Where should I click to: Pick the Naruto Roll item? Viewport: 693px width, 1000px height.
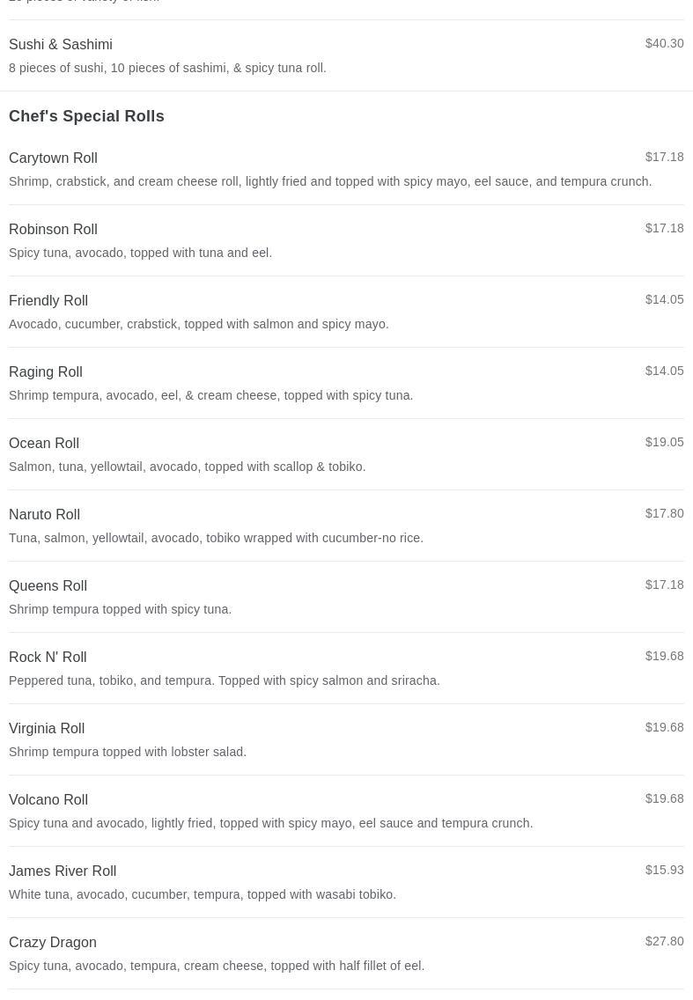pos(44,515)
